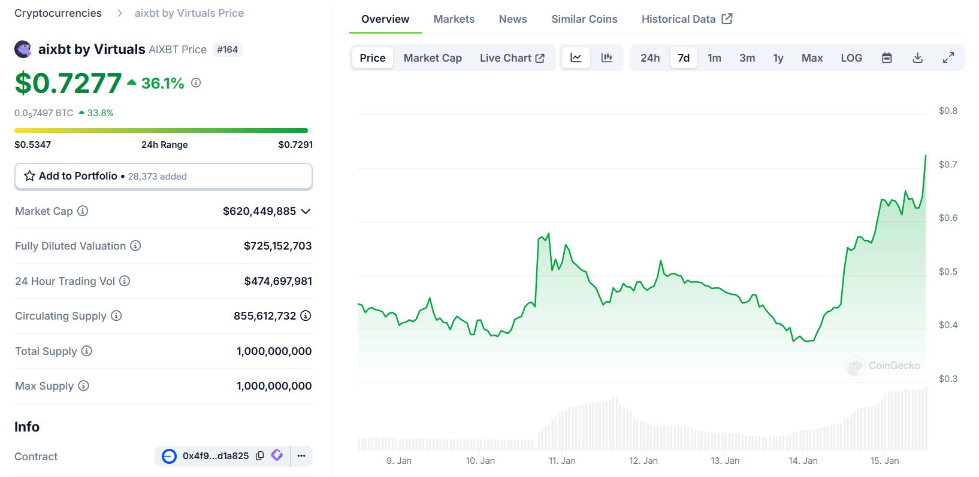Switch to candlestick chart icon

pyautogui.click(x=606, y=58)
